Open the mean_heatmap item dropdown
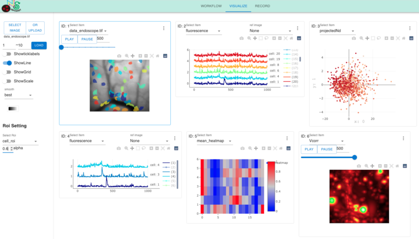 (214, 141)
